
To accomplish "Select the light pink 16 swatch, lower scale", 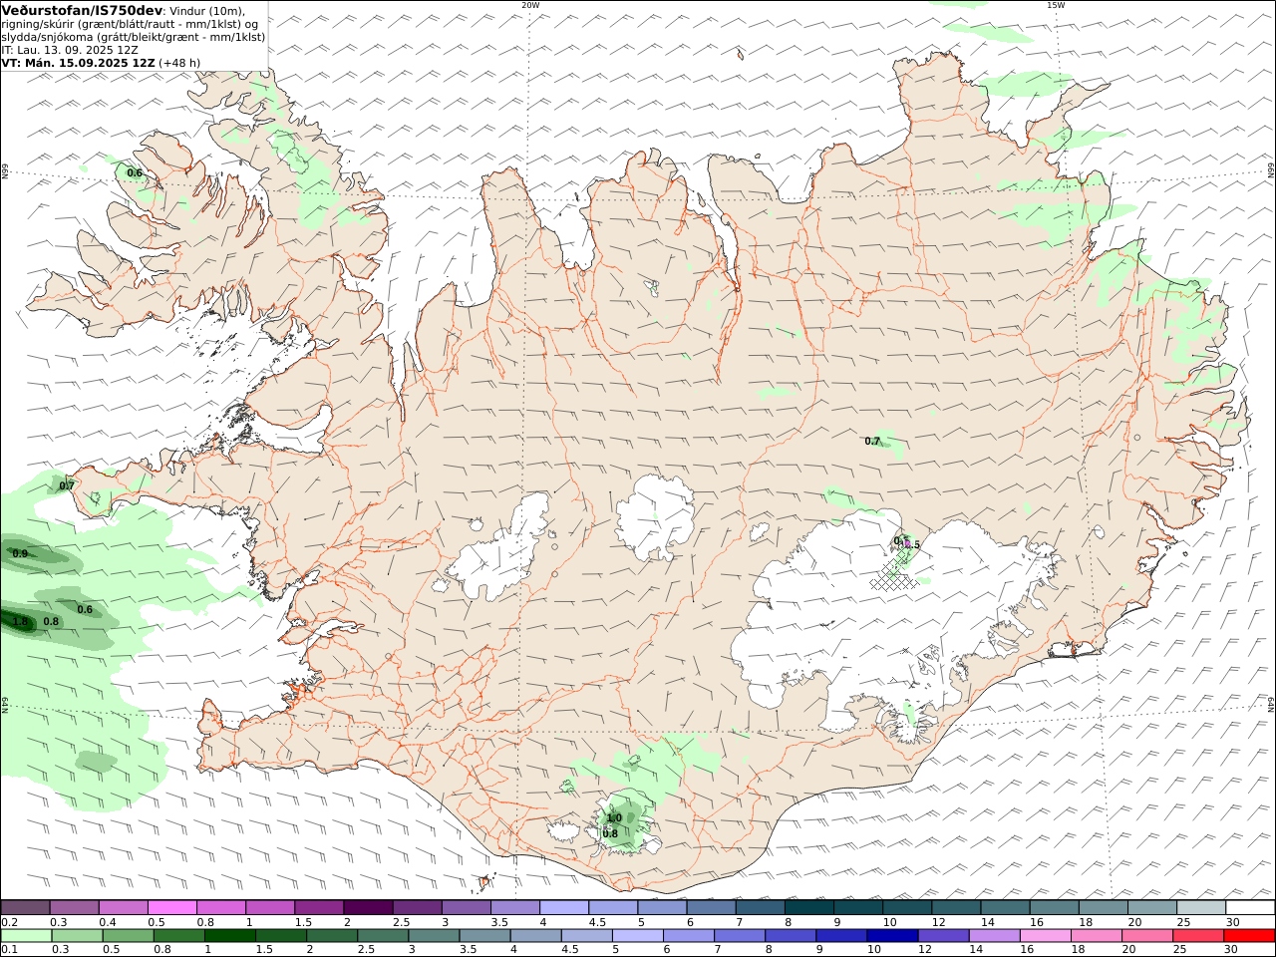I will click(x=1045, y=936).
